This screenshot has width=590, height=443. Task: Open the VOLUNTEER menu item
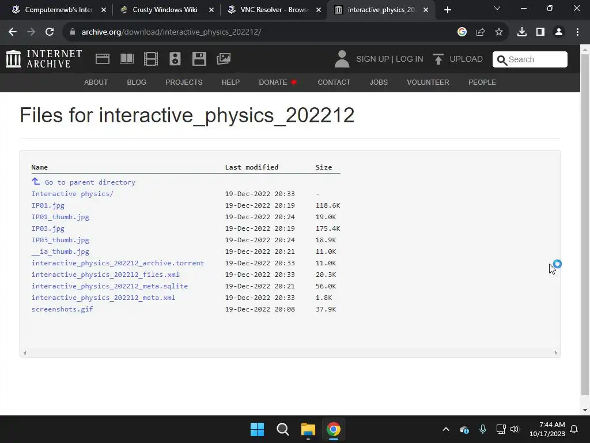(428, 82)
